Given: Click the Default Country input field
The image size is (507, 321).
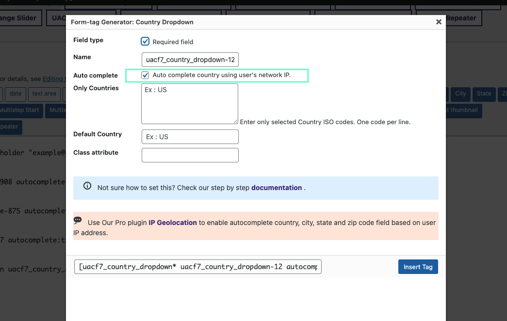Looking at the screenshot, I should [190, 137].
